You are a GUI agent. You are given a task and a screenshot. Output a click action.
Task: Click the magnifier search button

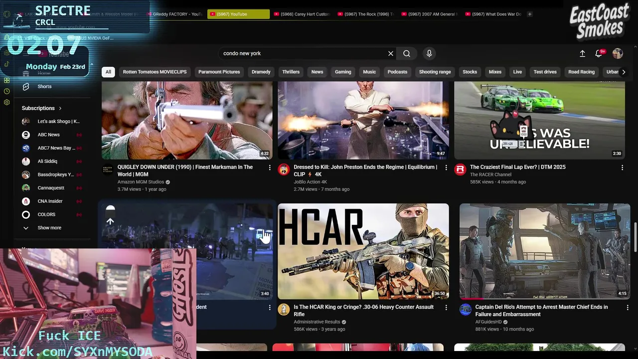click(407, 53)
